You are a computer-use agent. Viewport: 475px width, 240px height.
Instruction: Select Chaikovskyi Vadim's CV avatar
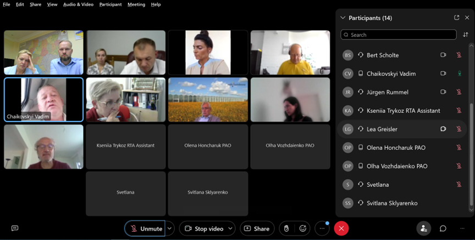point(348,73)
